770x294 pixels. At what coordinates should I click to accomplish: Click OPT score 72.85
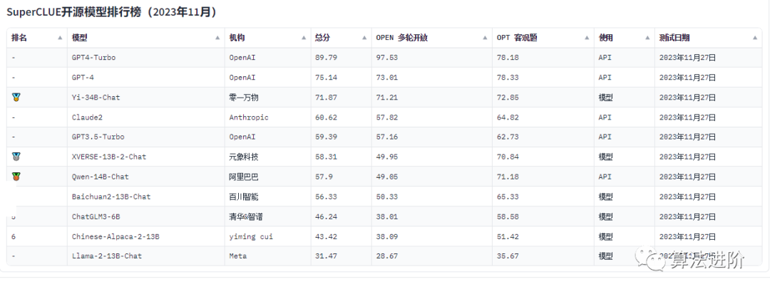pos(508,98)
